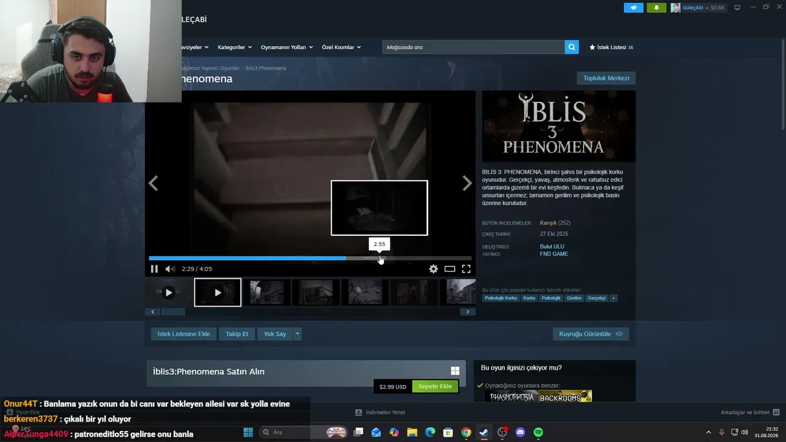
Task: Open Copilot from the taskbar
Action: click(394, 432)
